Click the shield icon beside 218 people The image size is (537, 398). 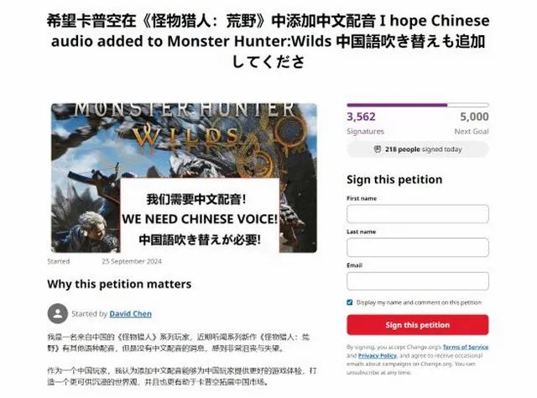pyautogui.click(x=377, y=149)
